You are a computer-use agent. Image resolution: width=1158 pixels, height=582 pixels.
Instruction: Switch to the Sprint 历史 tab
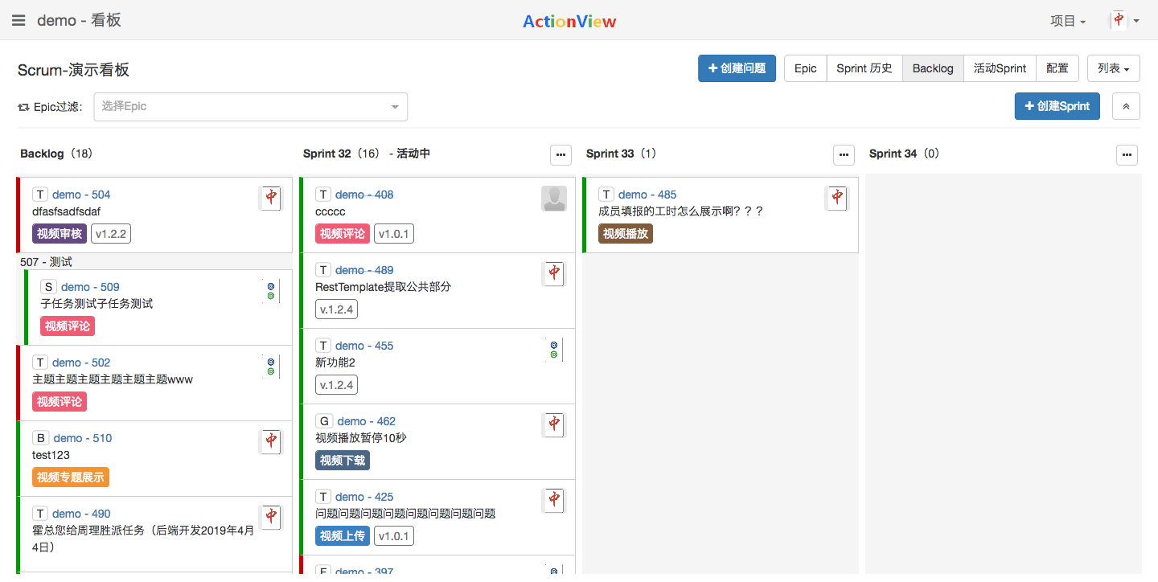(864, 68)
